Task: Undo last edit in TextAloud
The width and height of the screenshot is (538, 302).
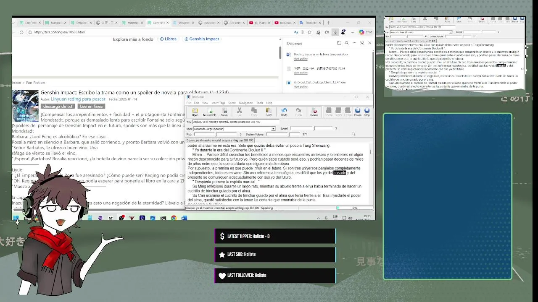Action: (x=284, y=112)
